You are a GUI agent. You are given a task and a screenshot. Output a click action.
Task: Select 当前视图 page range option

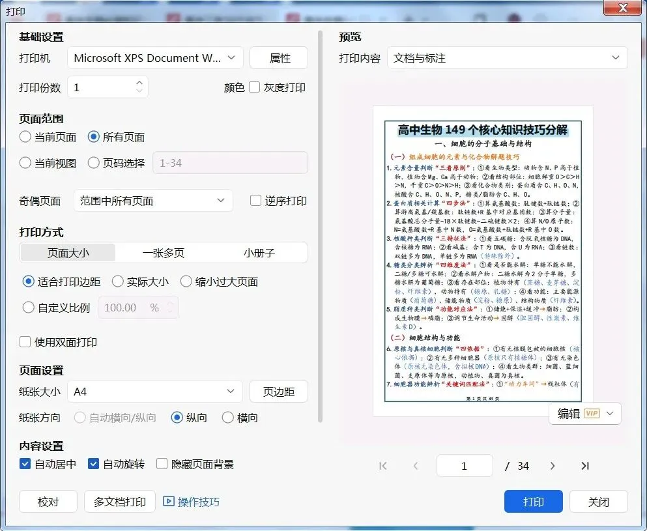[25, 163]
